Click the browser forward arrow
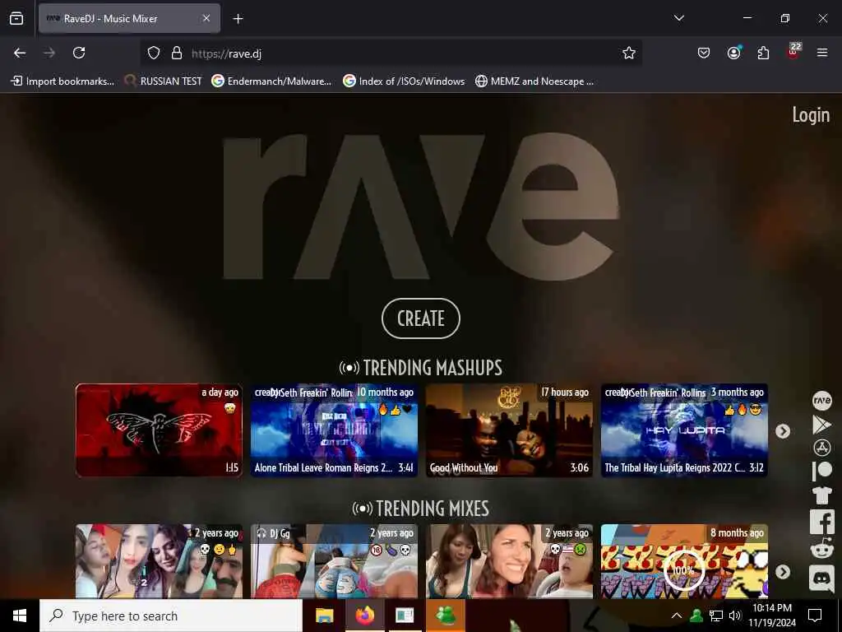The height and width of the screenshot is (632, 842). pyautogui.click(x=49, y=53)
